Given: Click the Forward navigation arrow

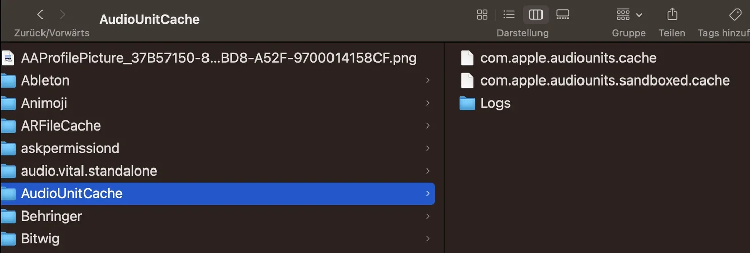Looking at the screenshot, I should [63, 15].
